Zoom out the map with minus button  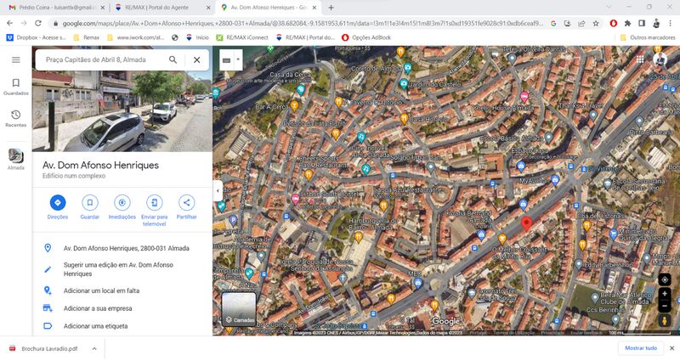click(665, 306)
